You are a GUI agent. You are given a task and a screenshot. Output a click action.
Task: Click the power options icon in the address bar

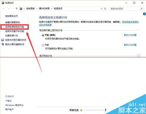pyautogui.click(x=21, y=9)
